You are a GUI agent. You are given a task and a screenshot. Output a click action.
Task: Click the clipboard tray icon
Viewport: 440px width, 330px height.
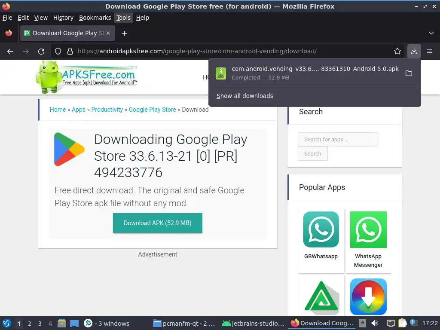(402, 323)
